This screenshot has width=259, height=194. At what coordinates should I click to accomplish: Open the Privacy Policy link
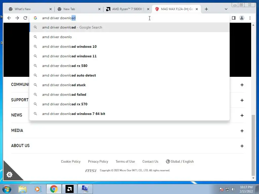pyautogui.click(x=98, y=161)
